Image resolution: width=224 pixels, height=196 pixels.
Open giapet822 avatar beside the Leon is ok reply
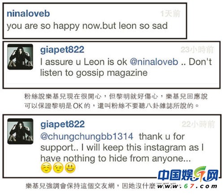point(20,57)
